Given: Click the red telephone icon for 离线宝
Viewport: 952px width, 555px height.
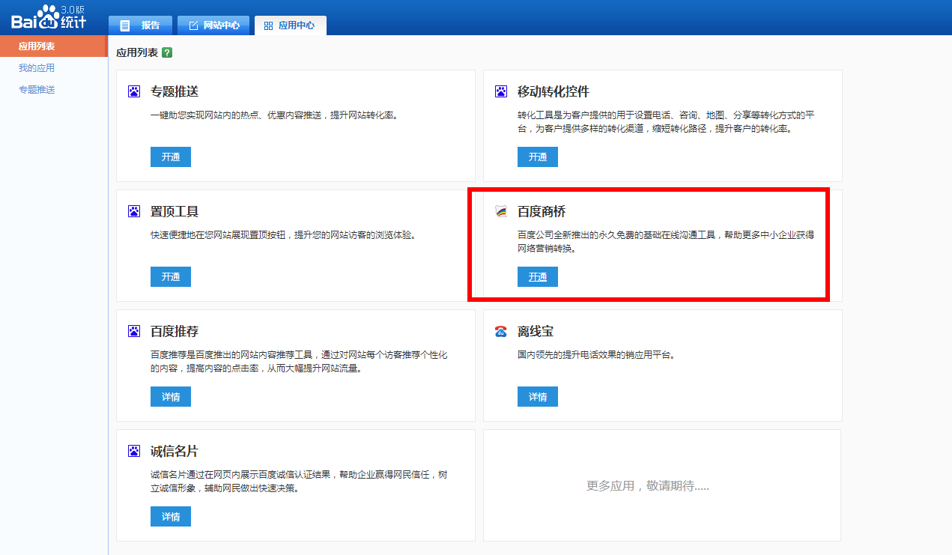Looking at the screenshot, I should (x=501, y=331).
